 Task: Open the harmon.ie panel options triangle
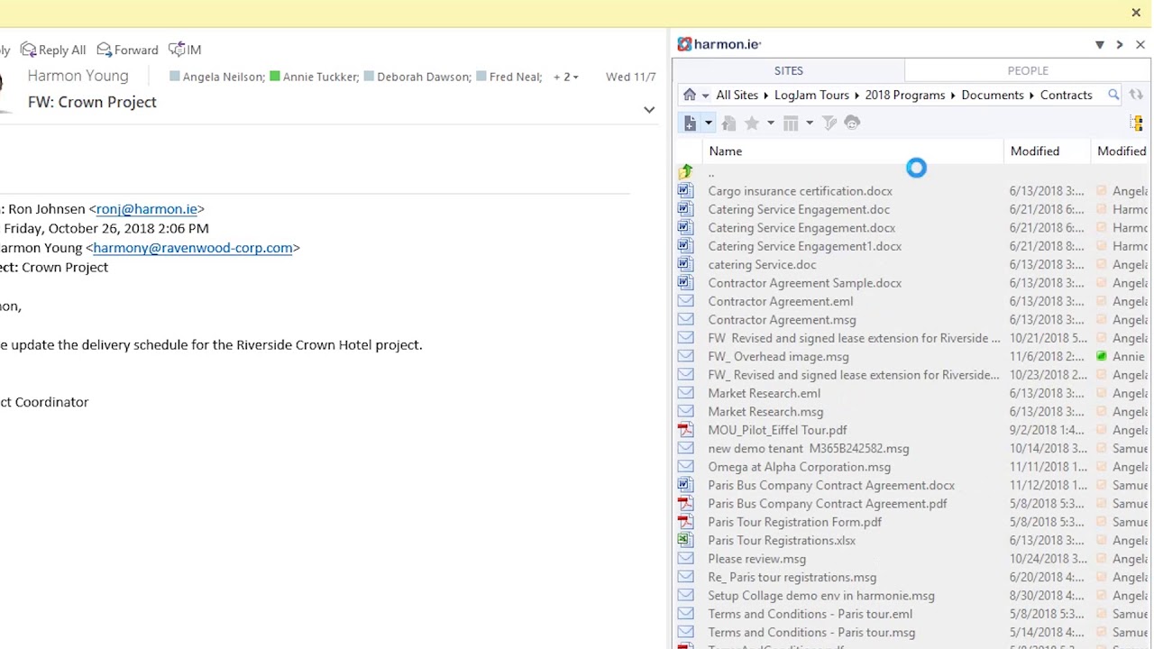[x=1100, y=44]
